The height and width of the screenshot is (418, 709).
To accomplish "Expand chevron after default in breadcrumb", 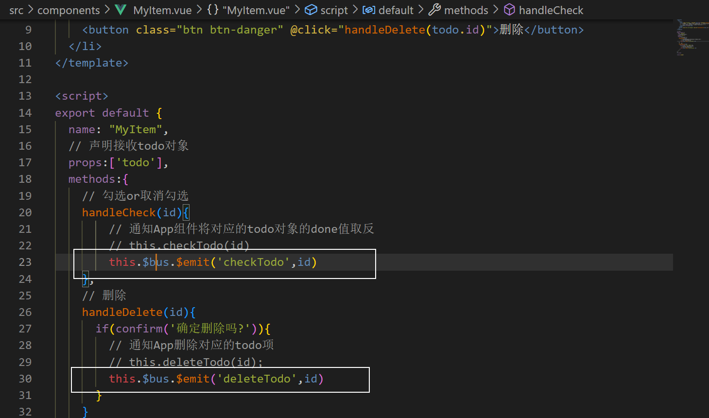I will 421,10.
